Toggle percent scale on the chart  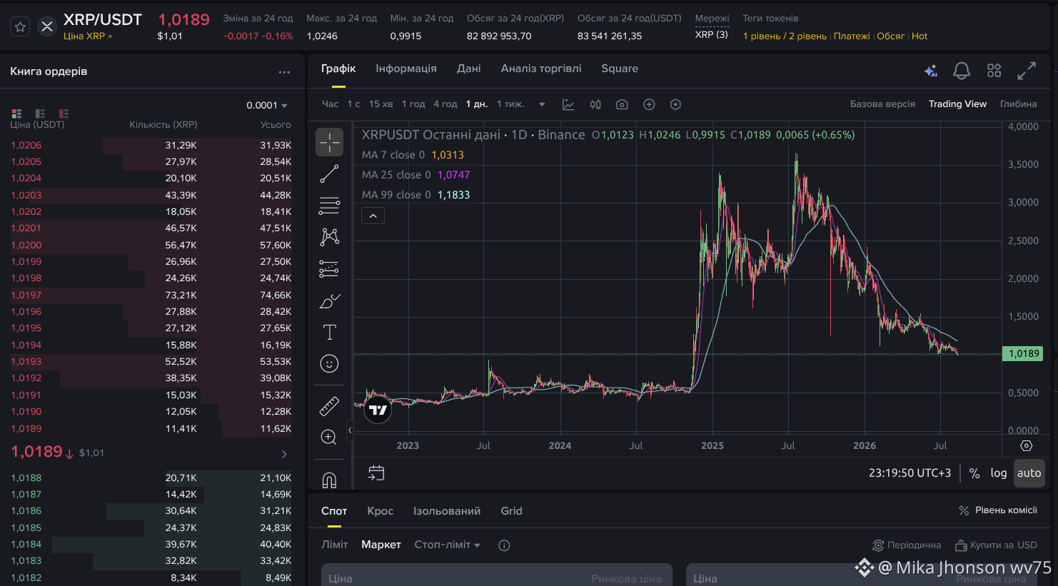click(x=974, y=473)
